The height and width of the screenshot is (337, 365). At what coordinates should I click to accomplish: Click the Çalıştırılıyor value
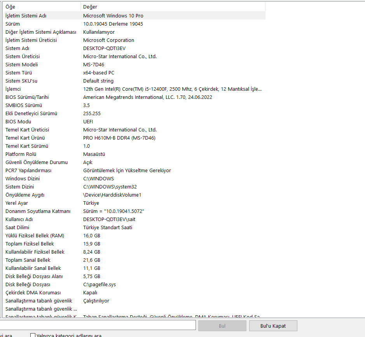point(96,301)
